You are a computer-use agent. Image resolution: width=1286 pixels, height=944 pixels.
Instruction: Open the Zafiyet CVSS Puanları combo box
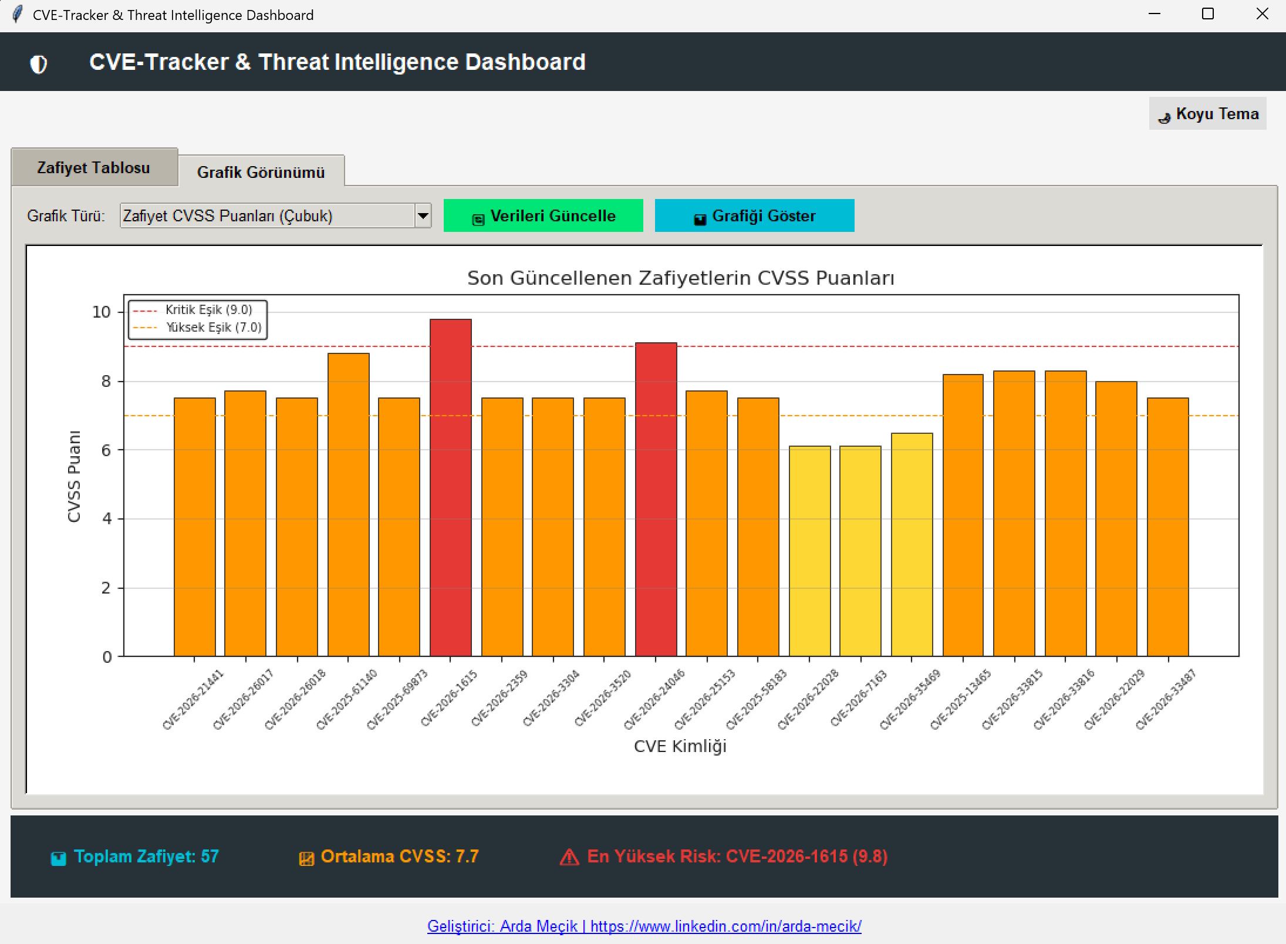click(276, 215)
